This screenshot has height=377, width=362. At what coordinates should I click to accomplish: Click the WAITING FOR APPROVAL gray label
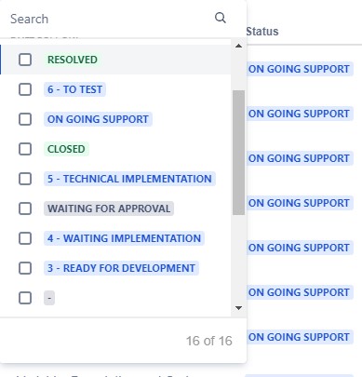(x=109, y=209)
